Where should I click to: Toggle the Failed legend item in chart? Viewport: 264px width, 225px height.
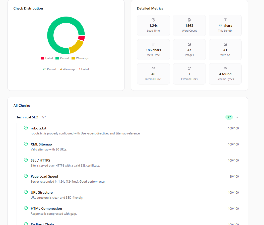pyautogui.click(x=47, y=58)
